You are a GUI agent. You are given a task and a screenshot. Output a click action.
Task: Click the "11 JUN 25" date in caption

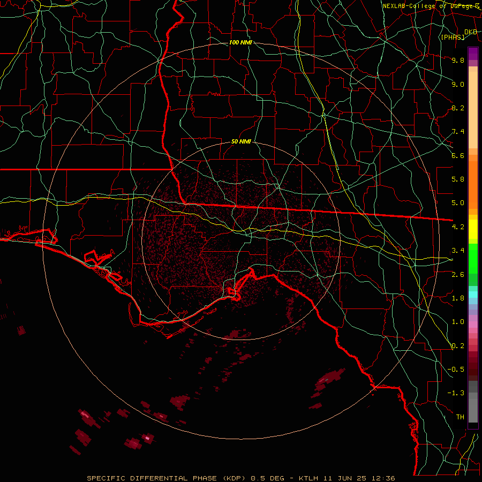click(345, 478)
